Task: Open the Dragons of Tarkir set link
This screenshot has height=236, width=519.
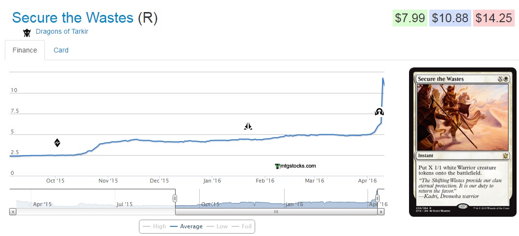Action: 62,32
